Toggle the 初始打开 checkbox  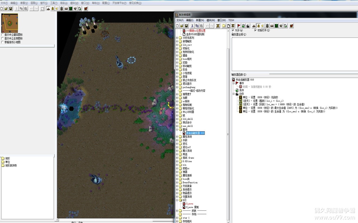click(255, 30)
